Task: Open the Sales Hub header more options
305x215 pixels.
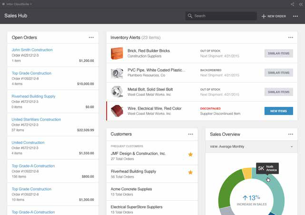Action: (295, 16)
